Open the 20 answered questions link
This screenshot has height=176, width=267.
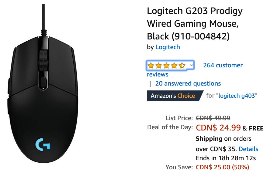pyautogui.click(x=188, y=83)
